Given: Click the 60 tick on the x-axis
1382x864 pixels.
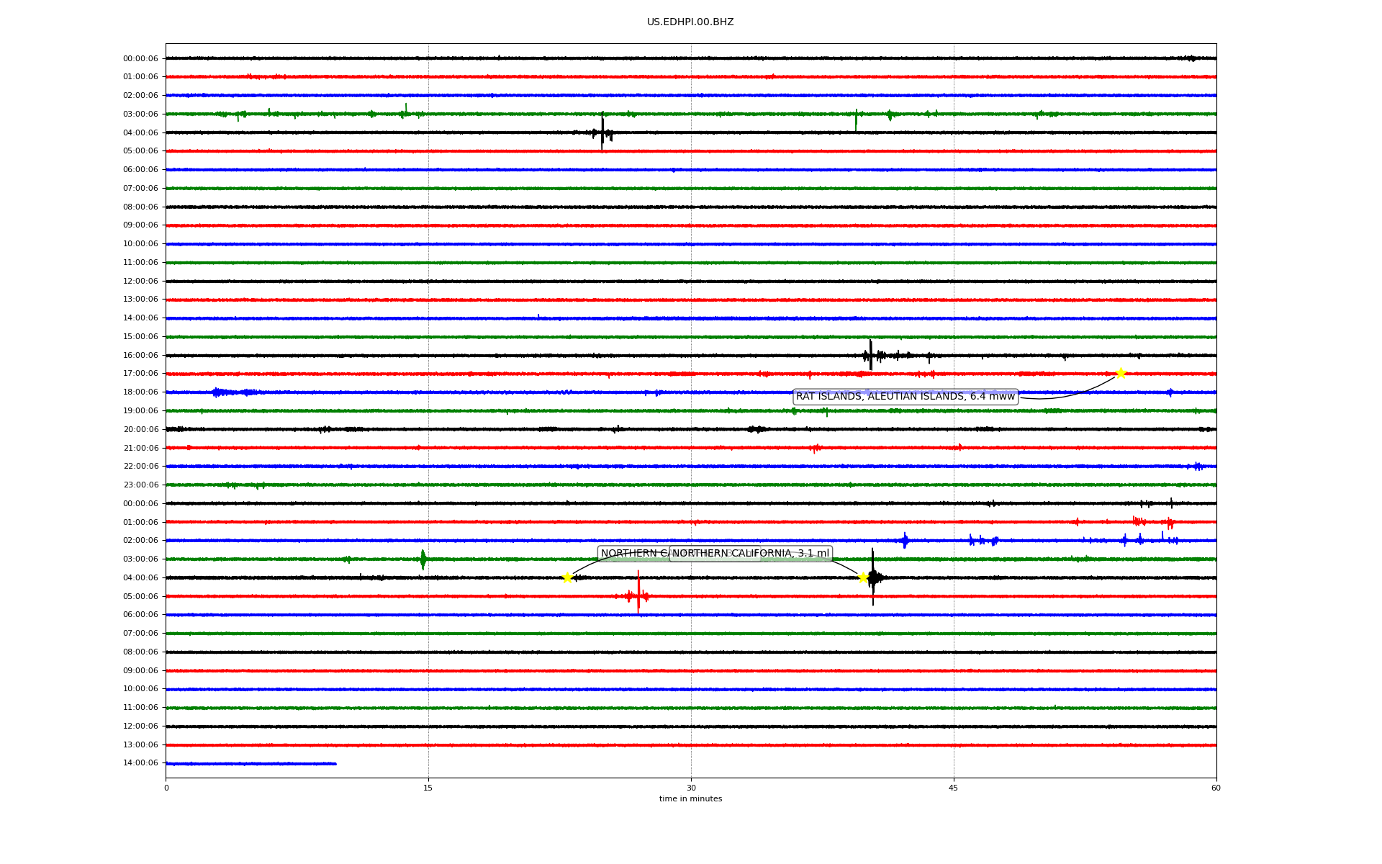Looking at the screenshot, I should tap(1215, 788).
